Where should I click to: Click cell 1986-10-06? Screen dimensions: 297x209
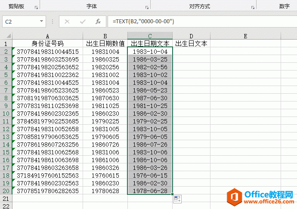point(150,160)
